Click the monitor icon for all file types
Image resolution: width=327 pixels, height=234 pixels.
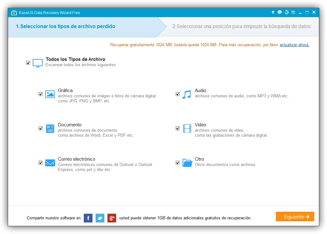(x=38, y=63)
